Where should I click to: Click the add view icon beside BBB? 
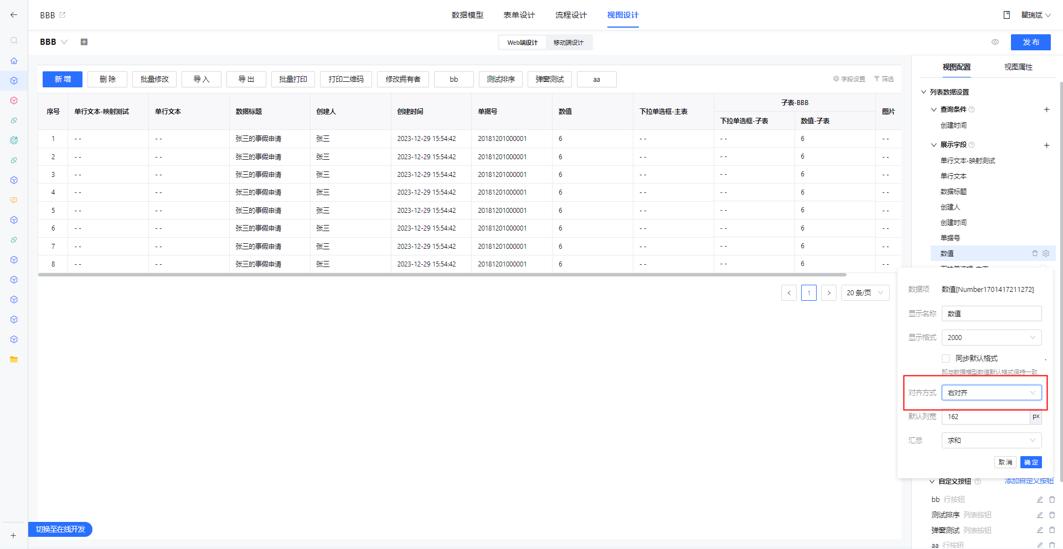coord(84,42)
